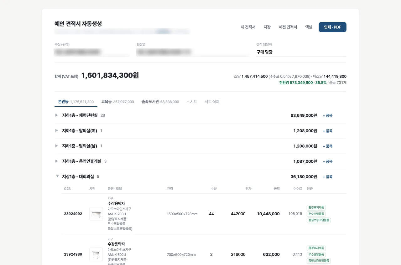Edit the unit price 316000 cell

[238, 254]
